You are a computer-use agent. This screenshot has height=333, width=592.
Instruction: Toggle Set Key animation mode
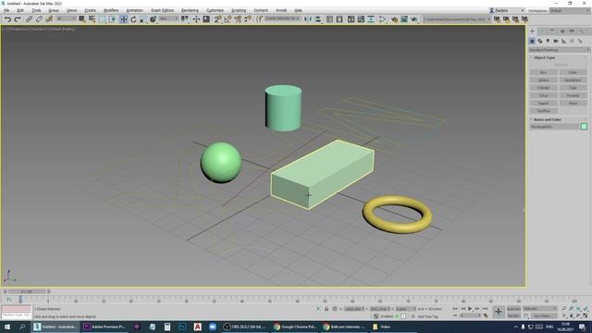[513, 315]
